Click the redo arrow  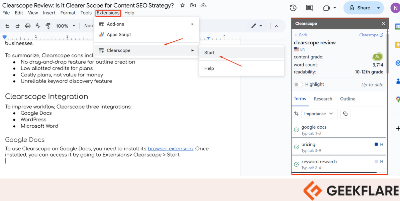pyautogui.click(x=18, y=26)
